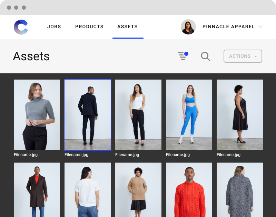The height and width of the screenshot is (217, 276).
Task: Click the user profile avatar photo
Action: pyautogui.click(x=188, y=27)
